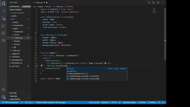190x107 pixels.
Task: Click the Home folder breadcrumb segment
Action: (48, 7)
